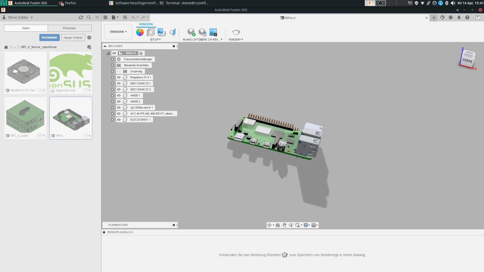
Task: Select the RENDERN ribbon tab
Action: click(x=146, y=24)
